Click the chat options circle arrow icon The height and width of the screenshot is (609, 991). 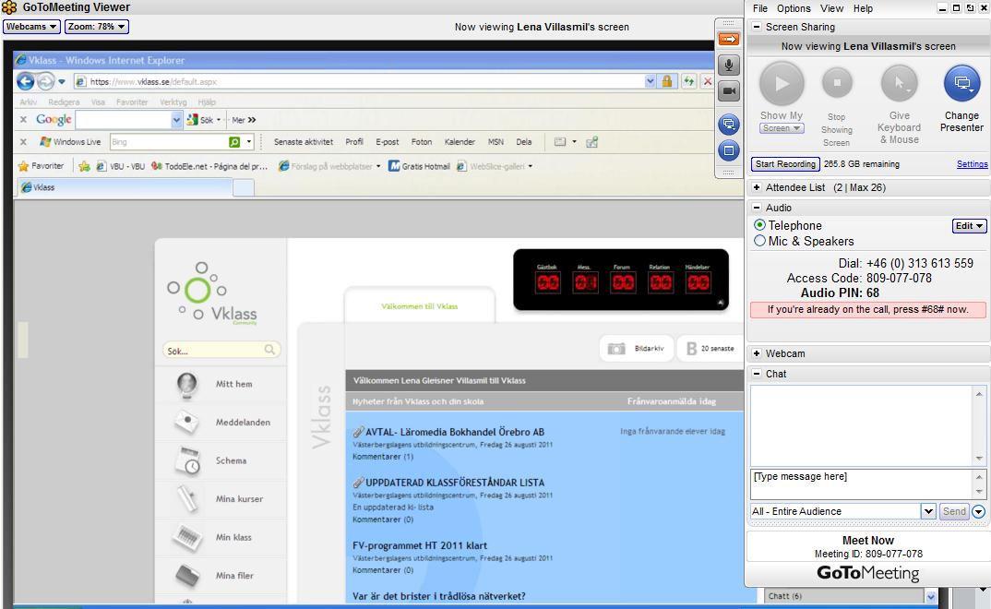979,512
